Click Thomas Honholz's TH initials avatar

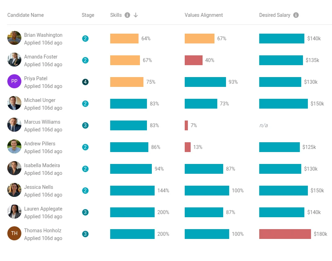[x=14, y=234]
